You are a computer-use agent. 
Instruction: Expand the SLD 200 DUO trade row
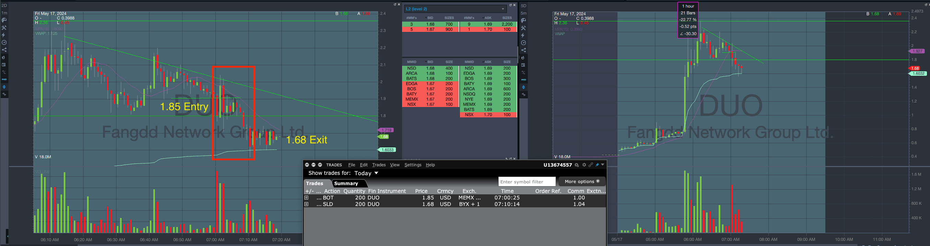pyautogui.click(x=306, y=204)
